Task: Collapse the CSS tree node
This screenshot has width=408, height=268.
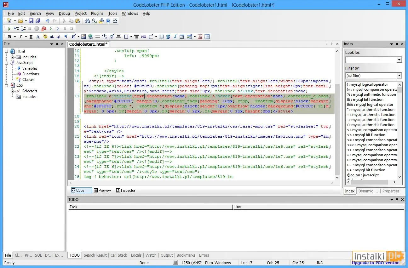Action: click(x=7, y=85)
